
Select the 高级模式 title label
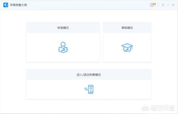click(127, 28)
